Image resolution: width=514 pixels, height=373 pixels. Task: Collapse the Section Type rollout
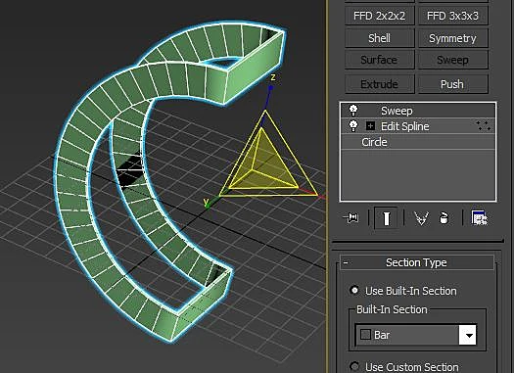(417, 262)
